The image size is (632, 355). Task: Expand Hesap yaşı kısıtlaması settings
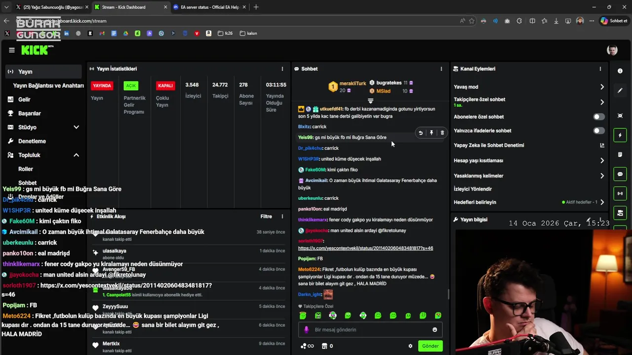[x=602, y=161]
